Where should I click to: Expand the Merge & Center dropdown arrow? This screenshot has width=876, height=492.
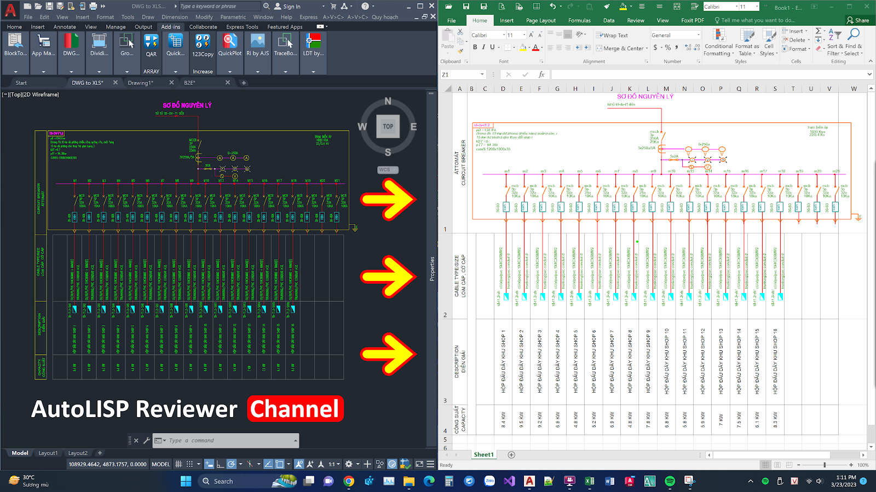647,48
